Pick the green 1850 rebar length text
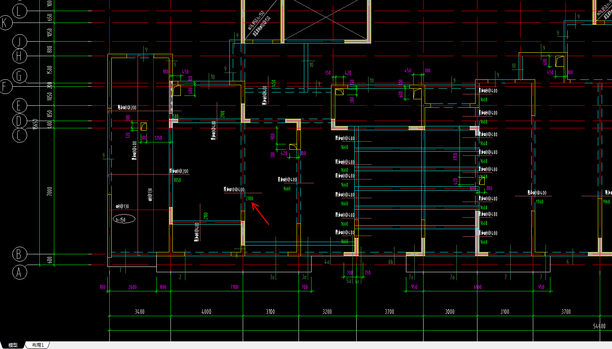 (177, 180)
